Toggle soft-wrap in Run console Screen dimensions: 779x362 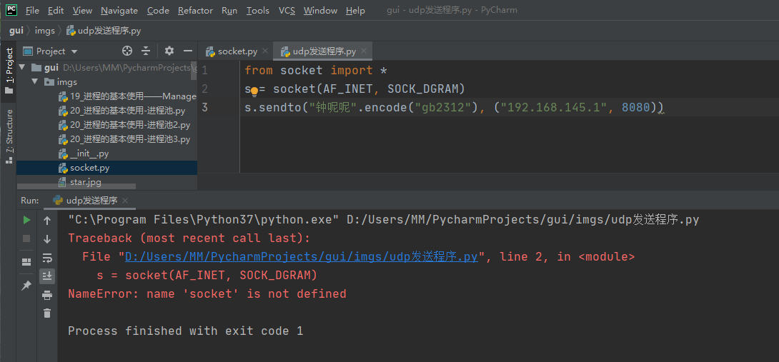(x=47, y=258)
